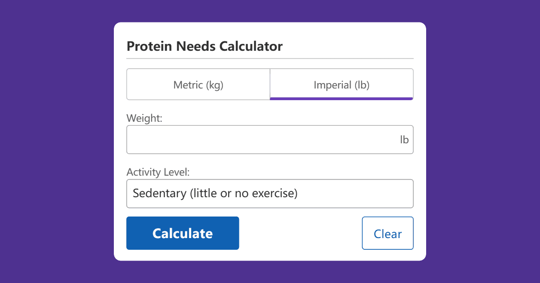Select the Protein Needs Calculator heading
Screen dimensions: 540x283
(205, 46)
